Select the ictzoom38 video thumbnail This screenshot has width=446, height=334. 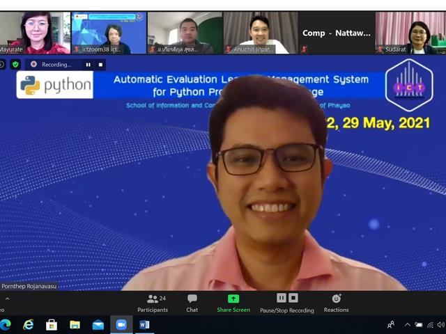click(x=109, y=33)
